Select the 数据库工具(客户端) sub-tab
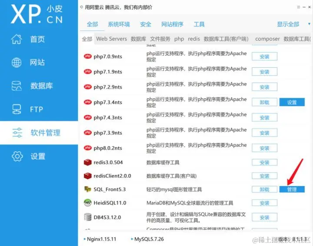This screenshot has width=313, height=246. 226,39
